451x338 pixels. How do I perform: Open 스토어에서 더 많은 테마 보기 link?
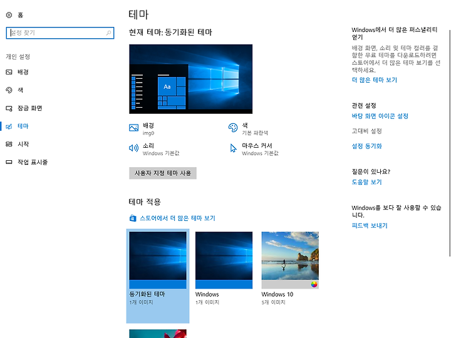click(x=177, y=218)
